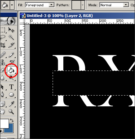Open the Fill dropdown showing Foreground
Image resolution: width=135 pixels, height=139 pixels.
[x=40, y=5]
